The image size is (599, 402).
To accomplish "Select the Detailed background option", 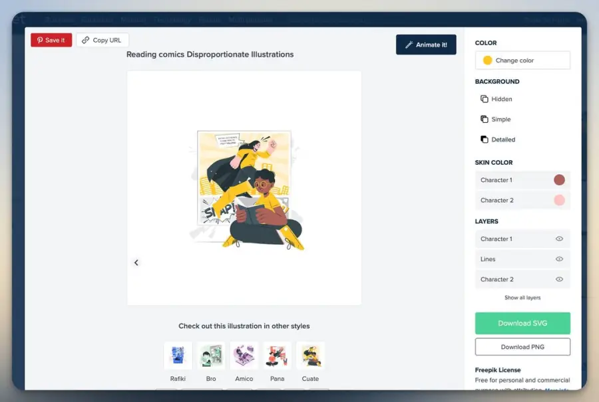I will [498, 140].
